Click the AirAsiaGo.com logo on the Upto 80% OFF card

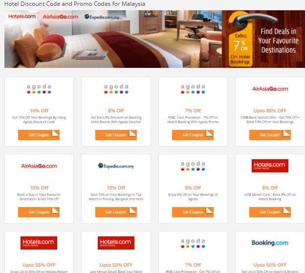(x=270, y=89)
